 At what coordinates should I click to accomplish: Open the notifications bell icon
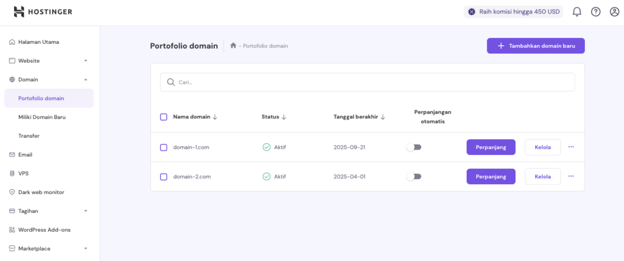click(x=577, y=12)
